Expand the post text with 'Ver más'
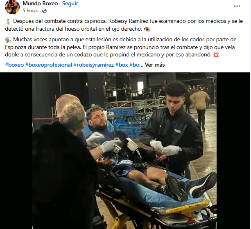Screen dimensions: 251x229 (155, 65)
